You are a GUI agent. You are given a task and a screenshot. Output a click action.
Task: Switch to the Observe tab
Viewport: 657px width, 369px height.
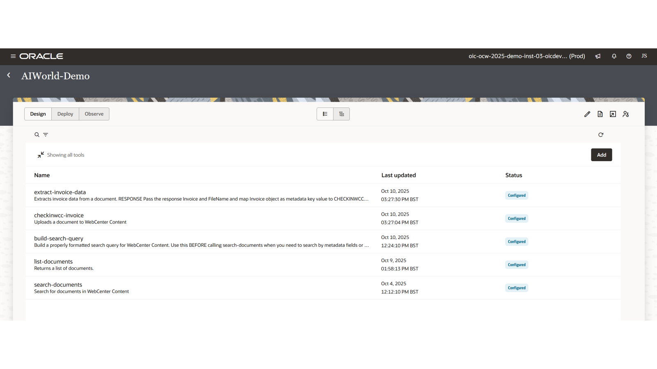pos(94,114)
